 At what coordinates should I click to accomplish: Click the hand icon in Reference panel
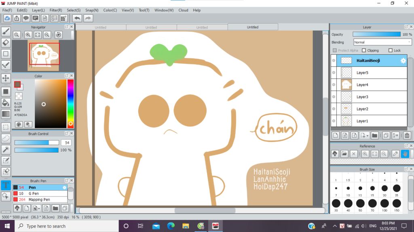(x=405, y=153)
